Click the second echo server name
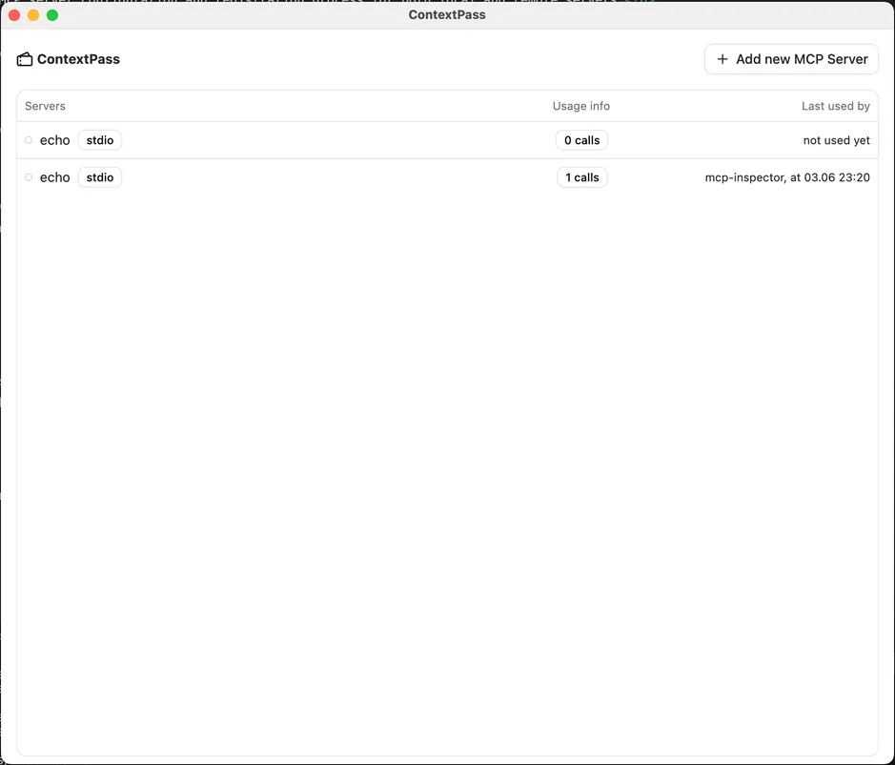 click(54, 177)
